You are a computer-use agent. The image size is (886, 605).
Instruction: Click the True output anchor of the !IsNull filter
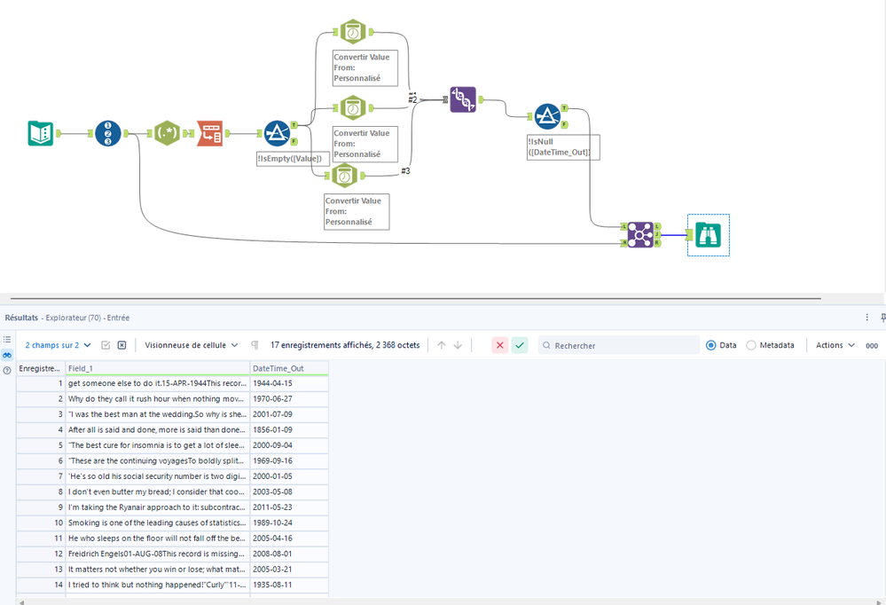coord(564,108)
